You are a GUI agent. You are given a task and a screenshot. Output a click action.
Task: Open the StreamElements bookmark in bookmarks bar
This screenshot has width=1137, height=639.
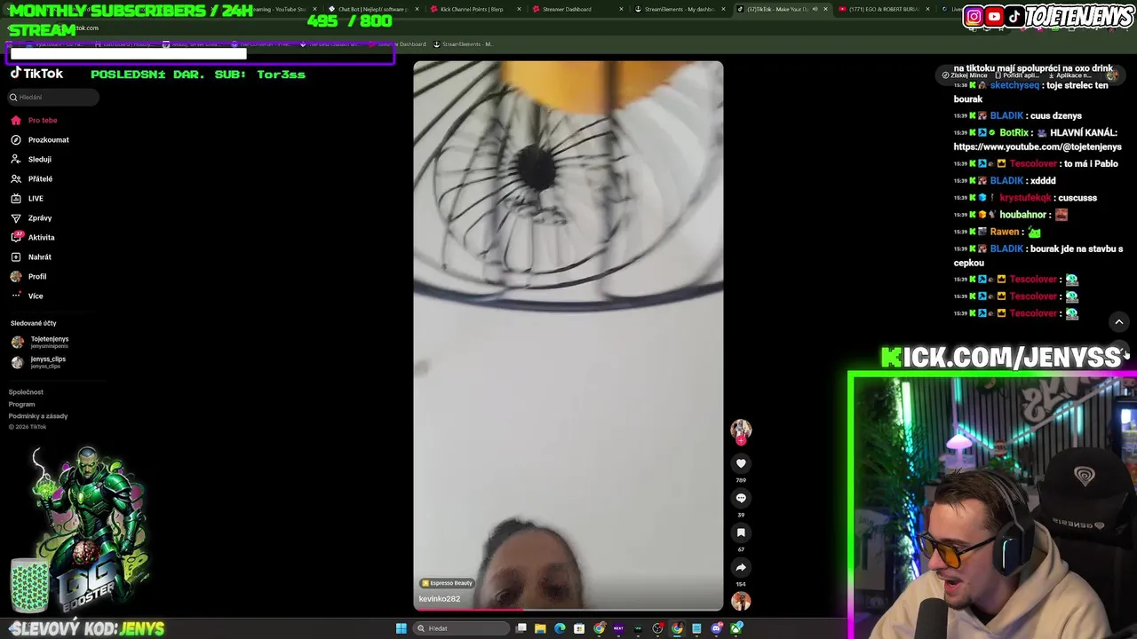point(463,43)
